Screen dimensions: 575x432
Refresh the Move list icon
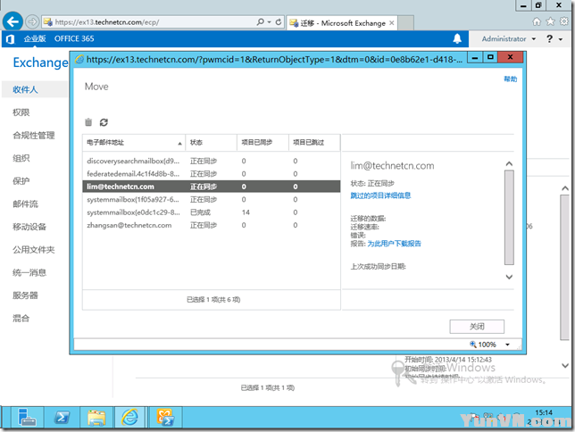pos(104,122)
